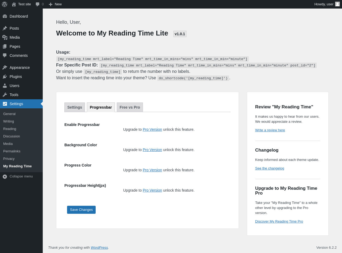
Task: Click Howdy, user account text
Action: (x=324, y=4)
